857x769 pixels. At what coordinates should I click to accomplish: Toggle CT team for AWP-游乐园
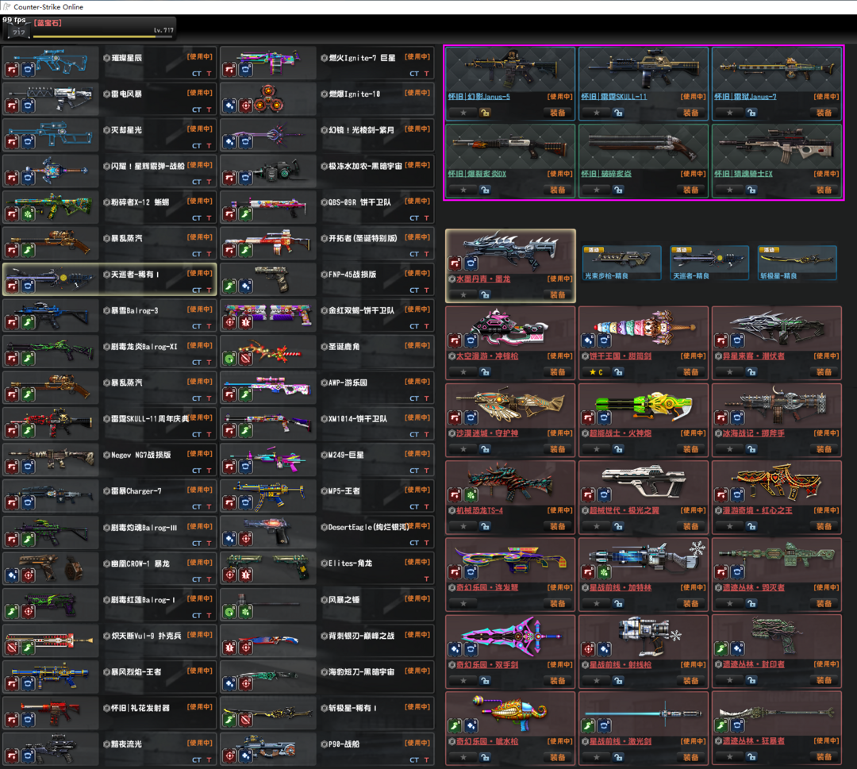point(414,398)
